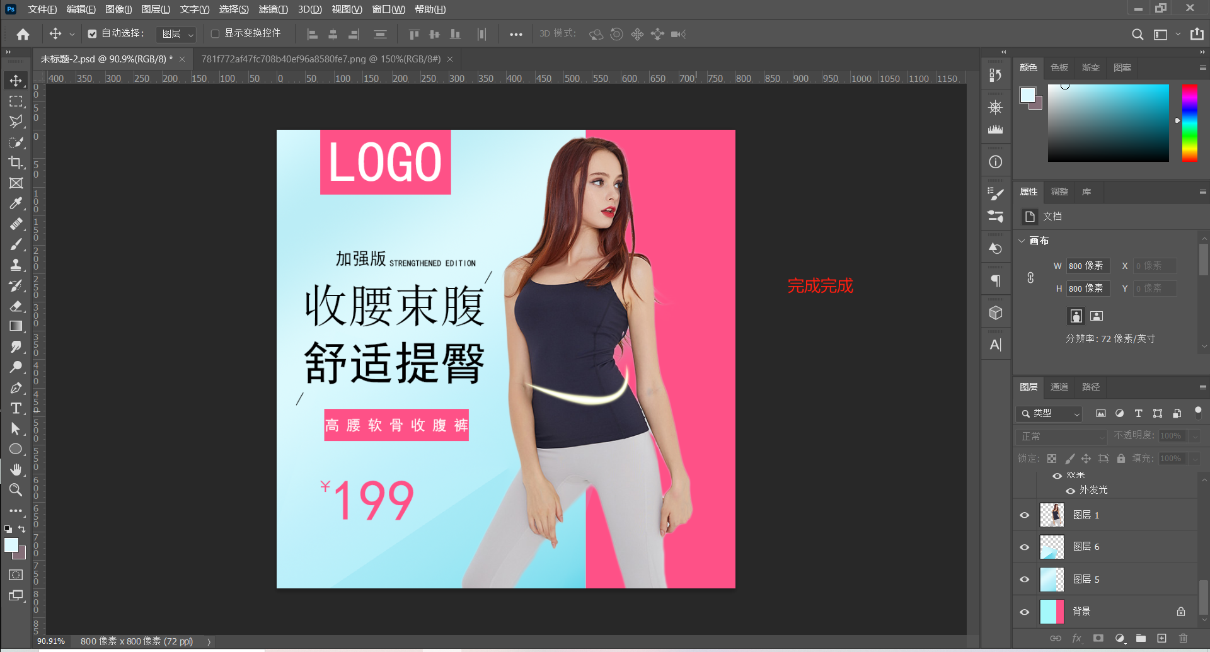Viewport: 1210px width, 652px height.
Task: Open the Layers panel flyout menu
Action: (1202, 387)
